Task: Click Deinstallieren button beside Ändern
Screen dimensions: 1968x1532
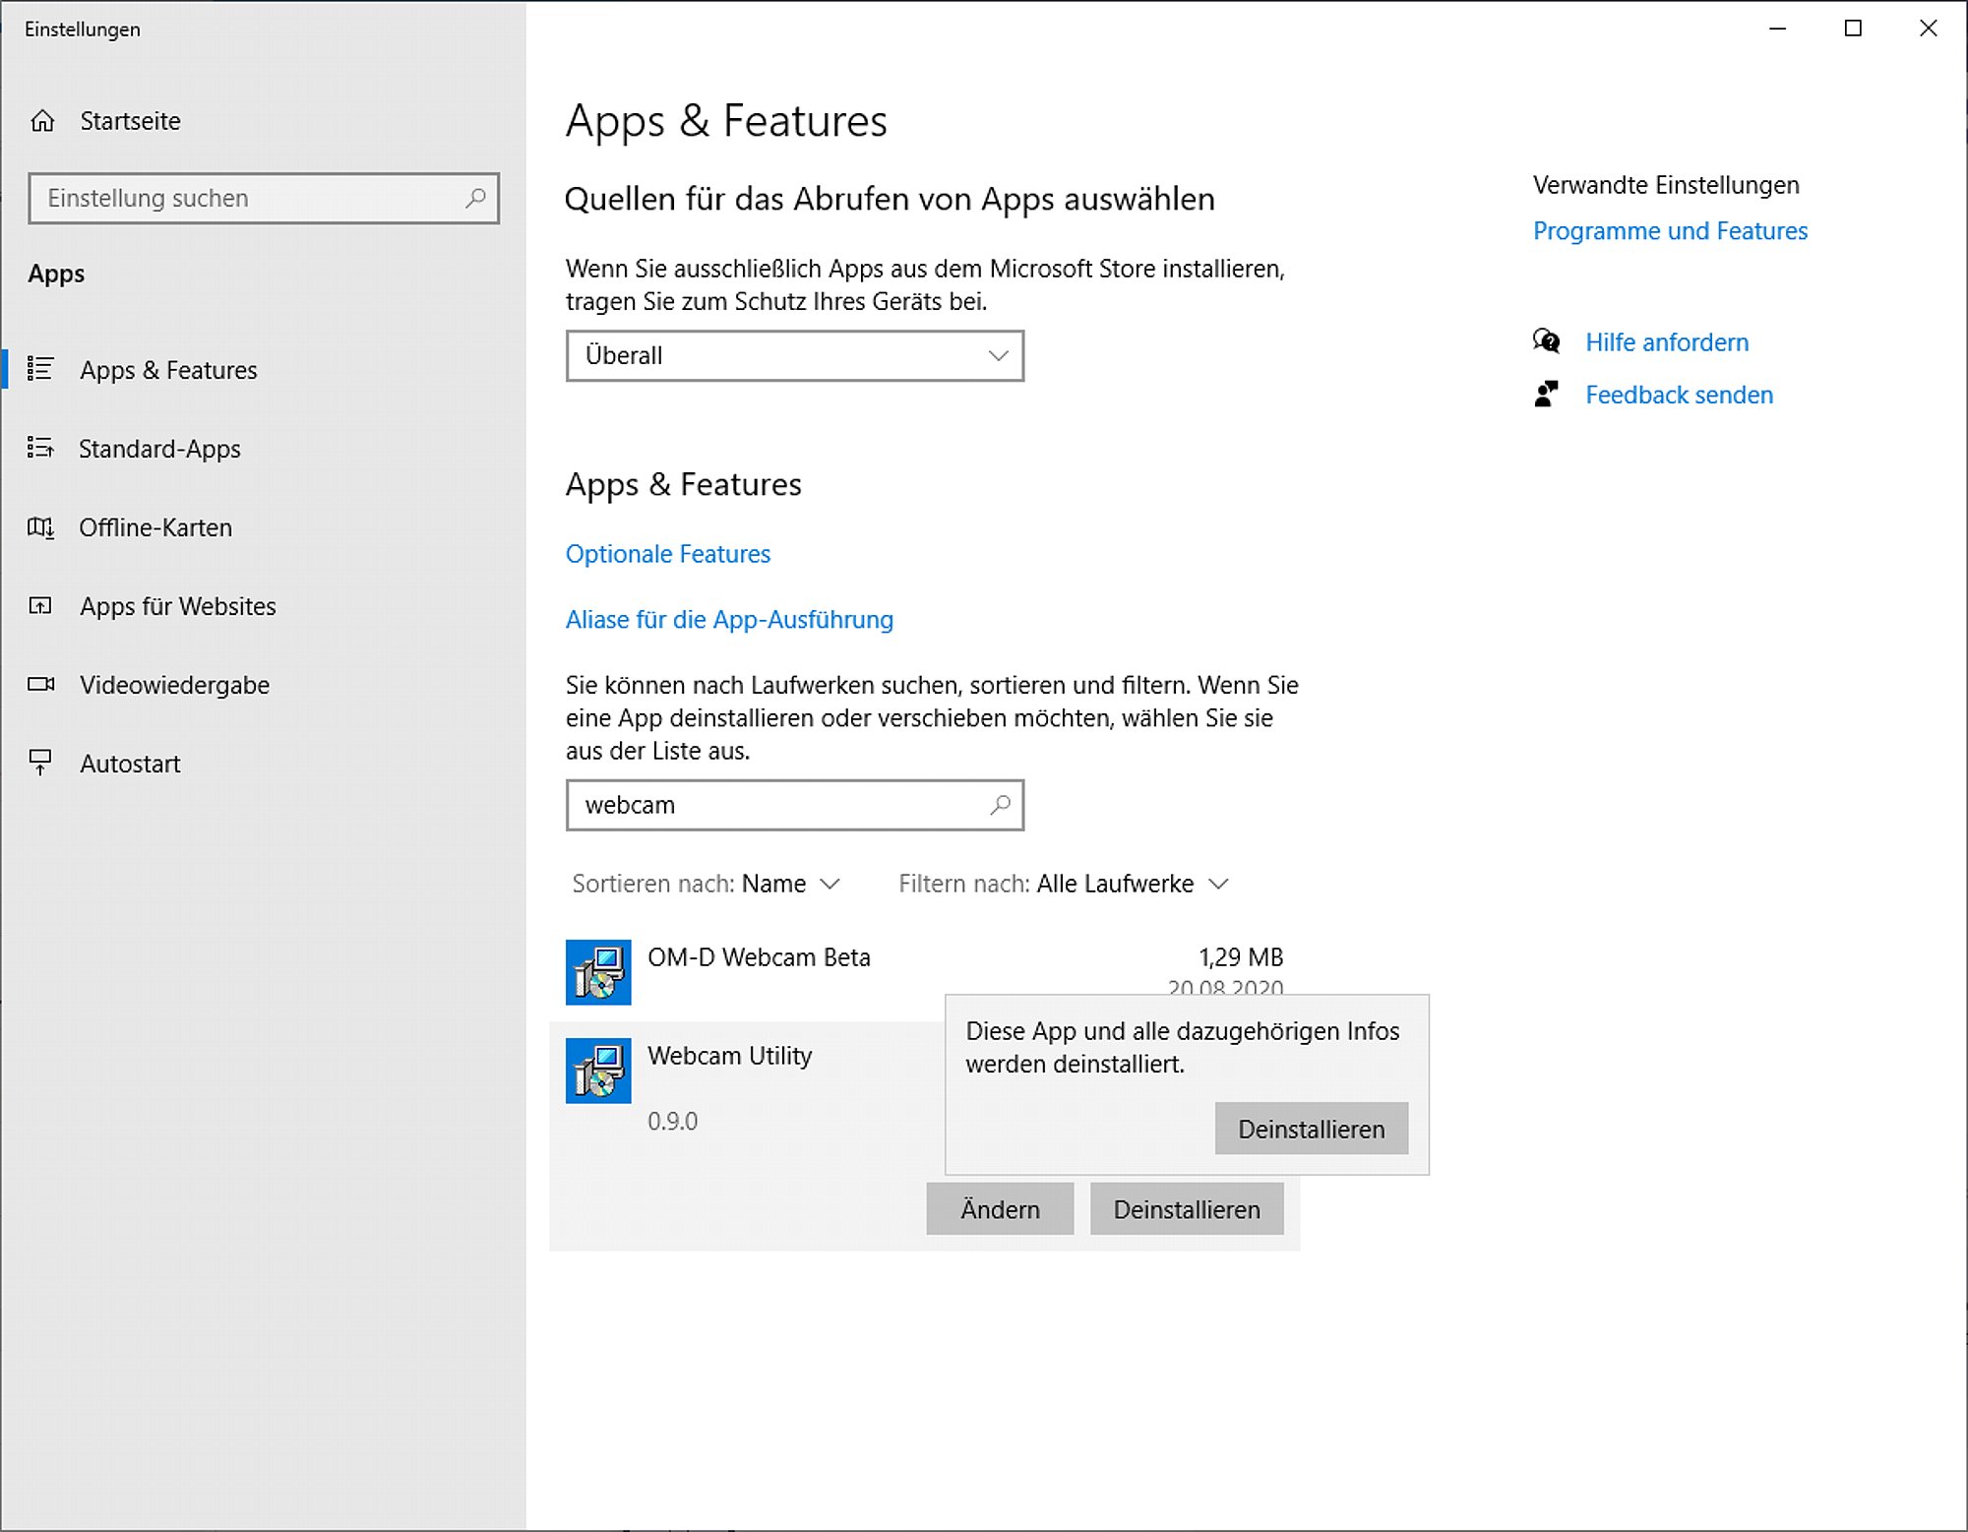Action: 1187,1209
